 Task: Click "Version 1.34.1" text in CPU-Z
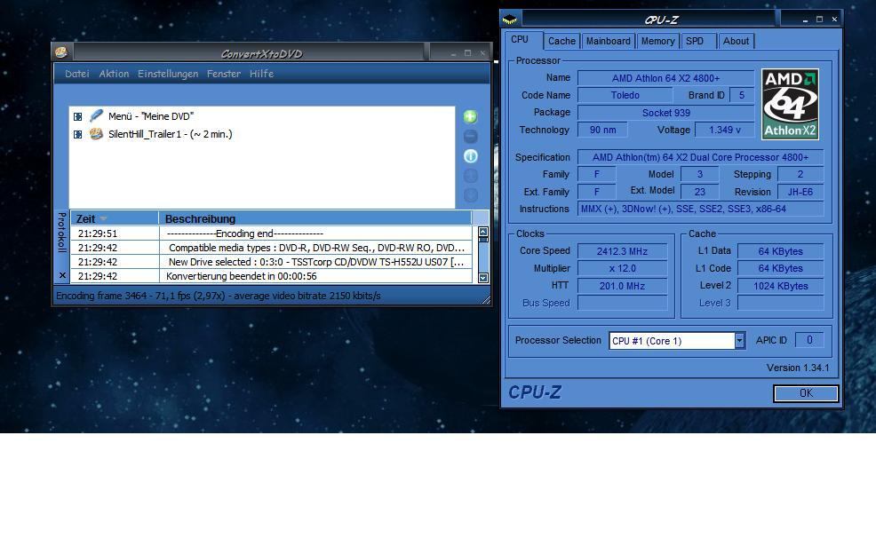[797, 368]
